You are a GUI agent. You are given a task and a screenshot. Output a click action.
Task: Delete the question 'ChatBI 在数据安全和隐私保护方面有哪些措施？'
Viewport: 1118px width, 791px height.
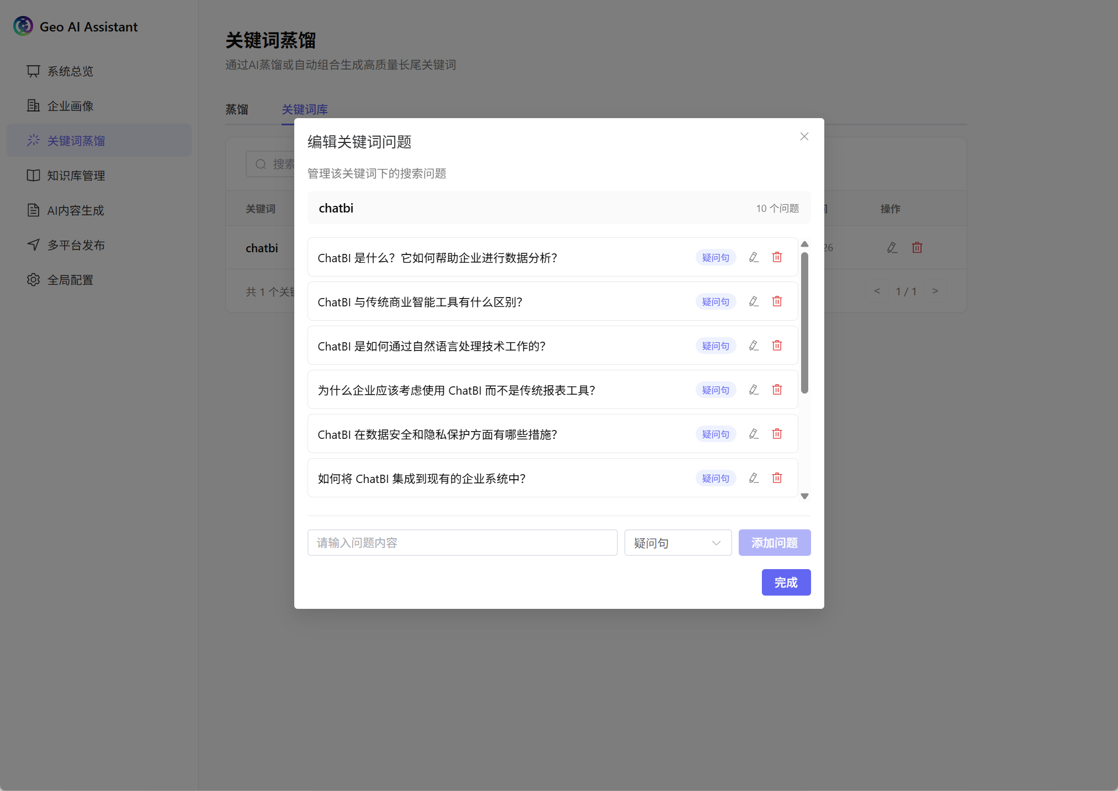777,434
